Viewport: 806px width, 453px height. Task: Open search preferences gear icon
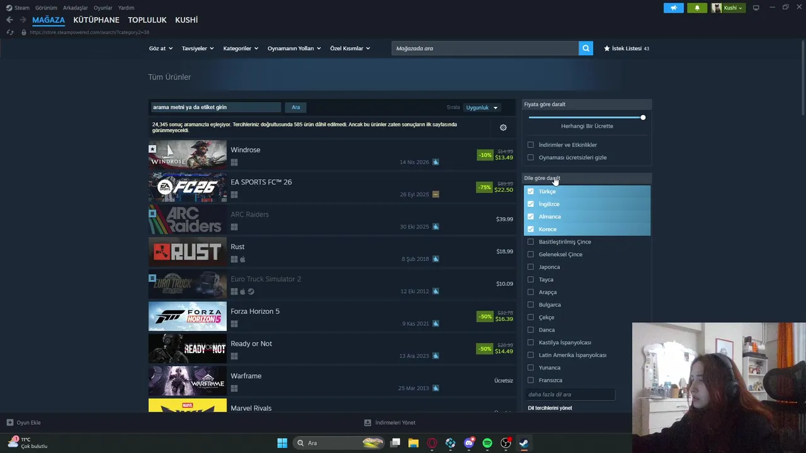503,128
